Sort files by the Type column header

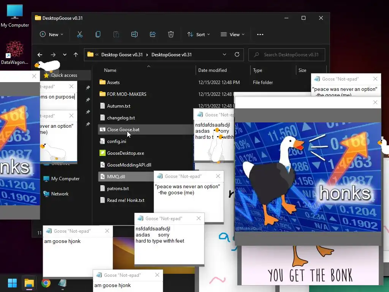click(x=258, y=70)
